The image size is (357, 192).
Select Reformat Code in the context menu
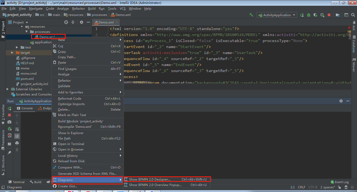click(69, 98)
